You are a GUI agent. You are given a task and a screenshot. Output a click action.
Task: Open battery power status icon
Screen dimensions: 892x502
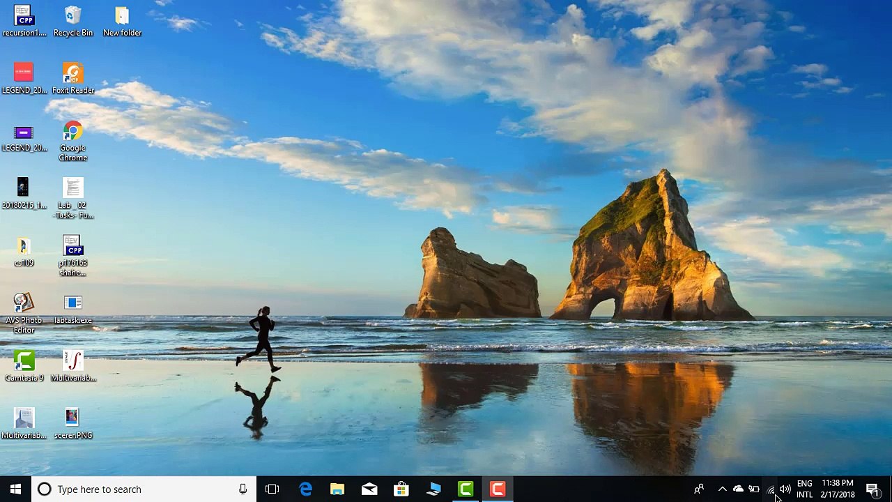point(754,489)
